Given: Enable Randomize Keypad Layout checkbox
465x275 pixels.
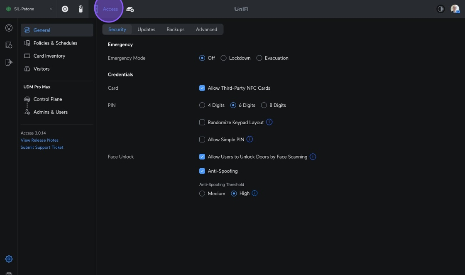Looking at the screenshot, I should tap(202, 123).
